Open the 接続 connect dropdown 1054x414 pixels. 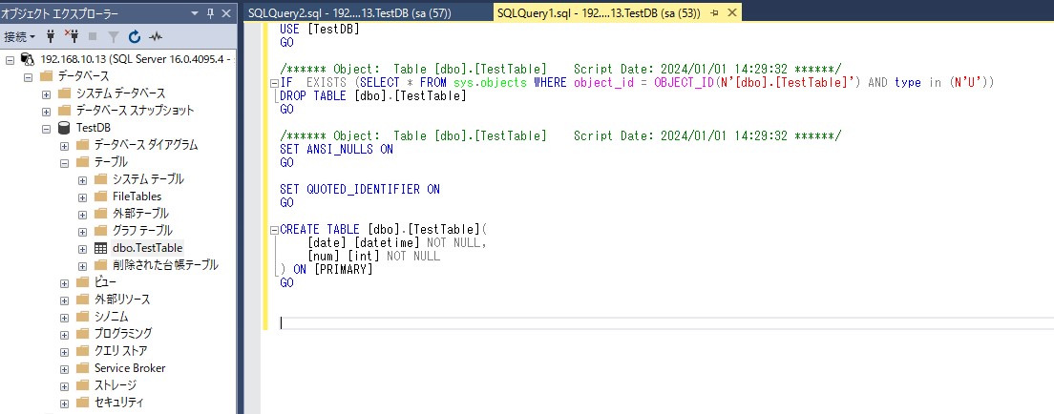(x=19, y=36)
